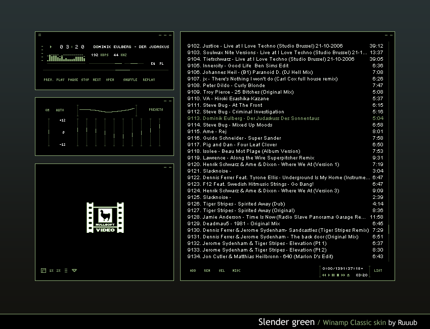Open the playlist MISC menu
Screen dimensions: 430x329
click(x=236, y=271)
